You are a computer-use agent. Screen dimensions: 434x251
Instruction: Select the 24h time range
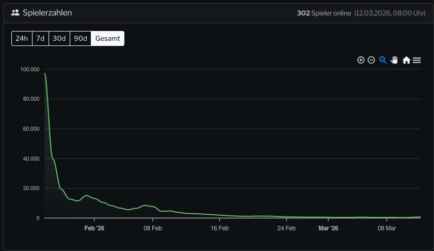click(22, 39)
